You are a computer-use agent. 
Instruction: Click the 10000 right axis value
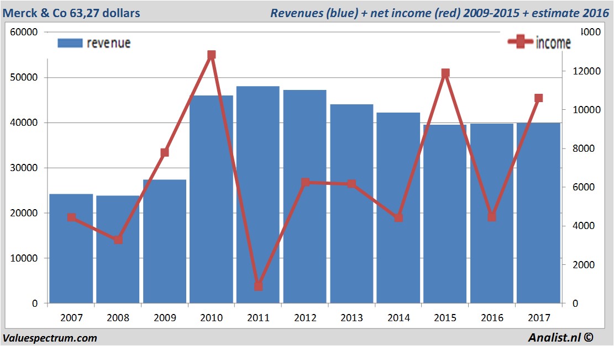click(586, 110)
